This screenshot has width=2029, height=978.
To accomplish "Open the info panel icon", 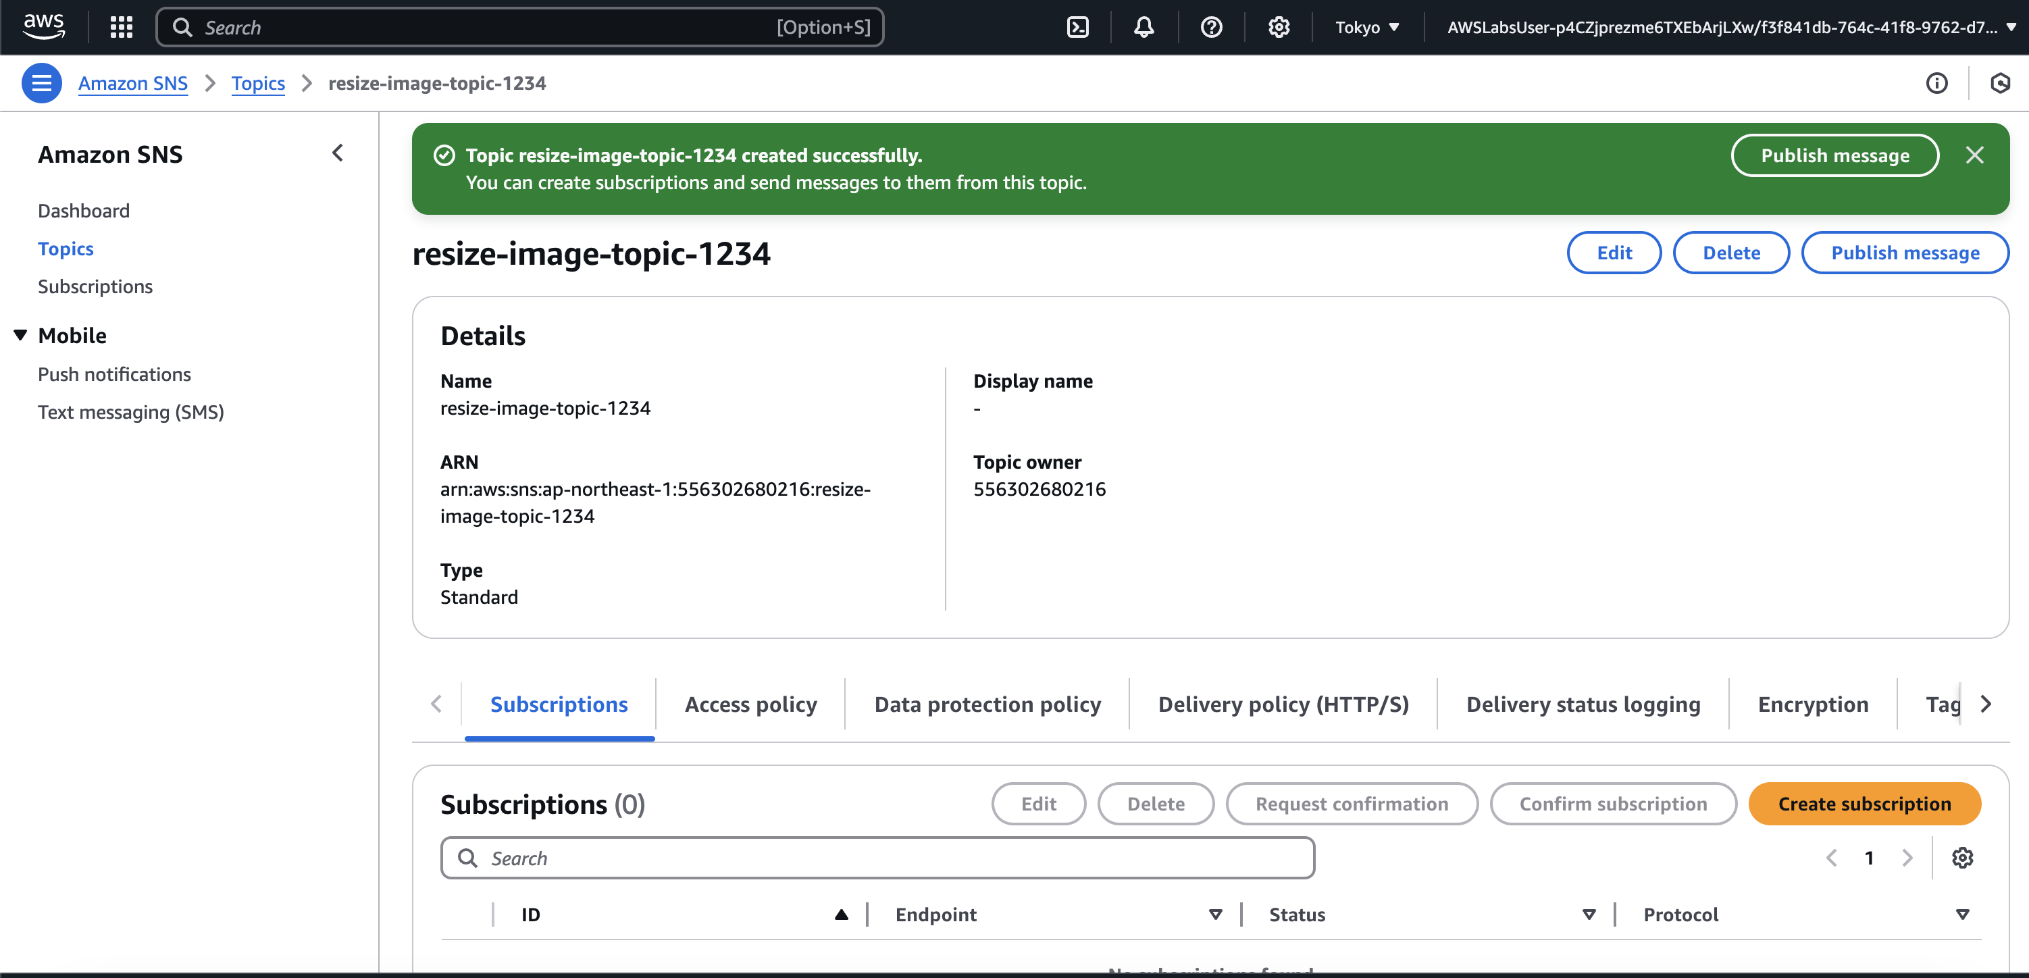I will point(1937,82).
